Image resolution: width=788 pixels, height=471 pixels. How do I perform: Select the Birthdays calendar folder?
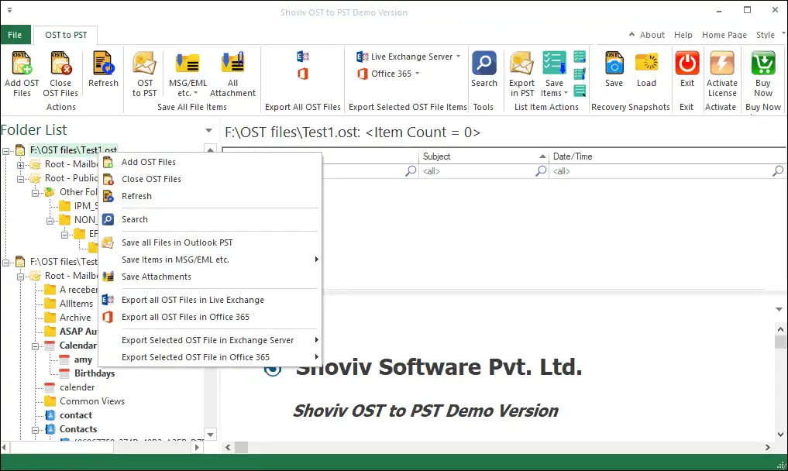94,373
